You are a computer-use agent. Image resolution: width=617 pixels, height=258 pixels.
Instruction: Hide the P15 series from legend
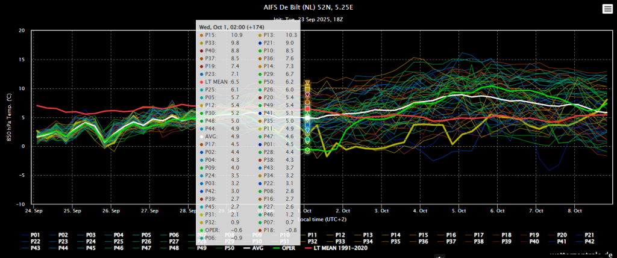419,235
